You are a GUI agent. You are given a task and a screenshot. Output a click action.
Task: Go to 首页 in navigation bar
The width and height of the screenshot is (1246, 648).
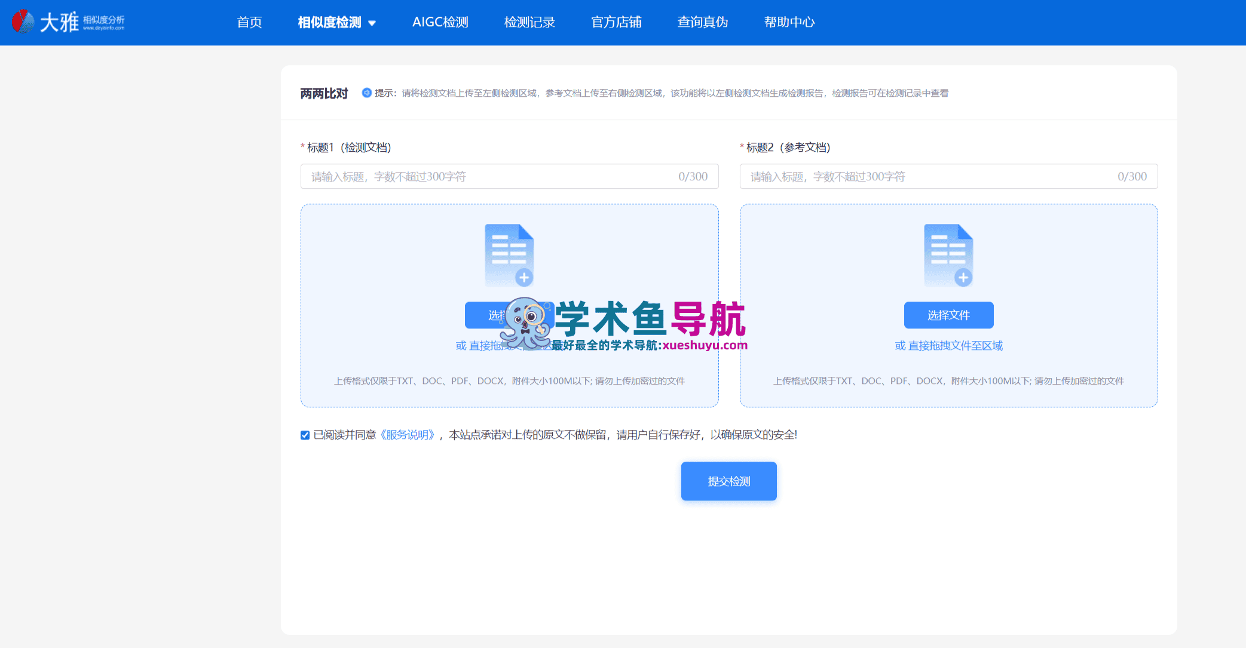(x=249, y=22)
